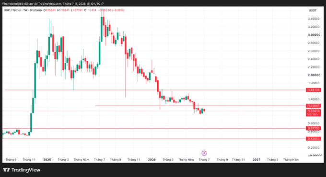Viewport: 326px width, 177px height.
Task: Click the Tháng 7 label beneath the lightning icon
Action: pos(204,160)
